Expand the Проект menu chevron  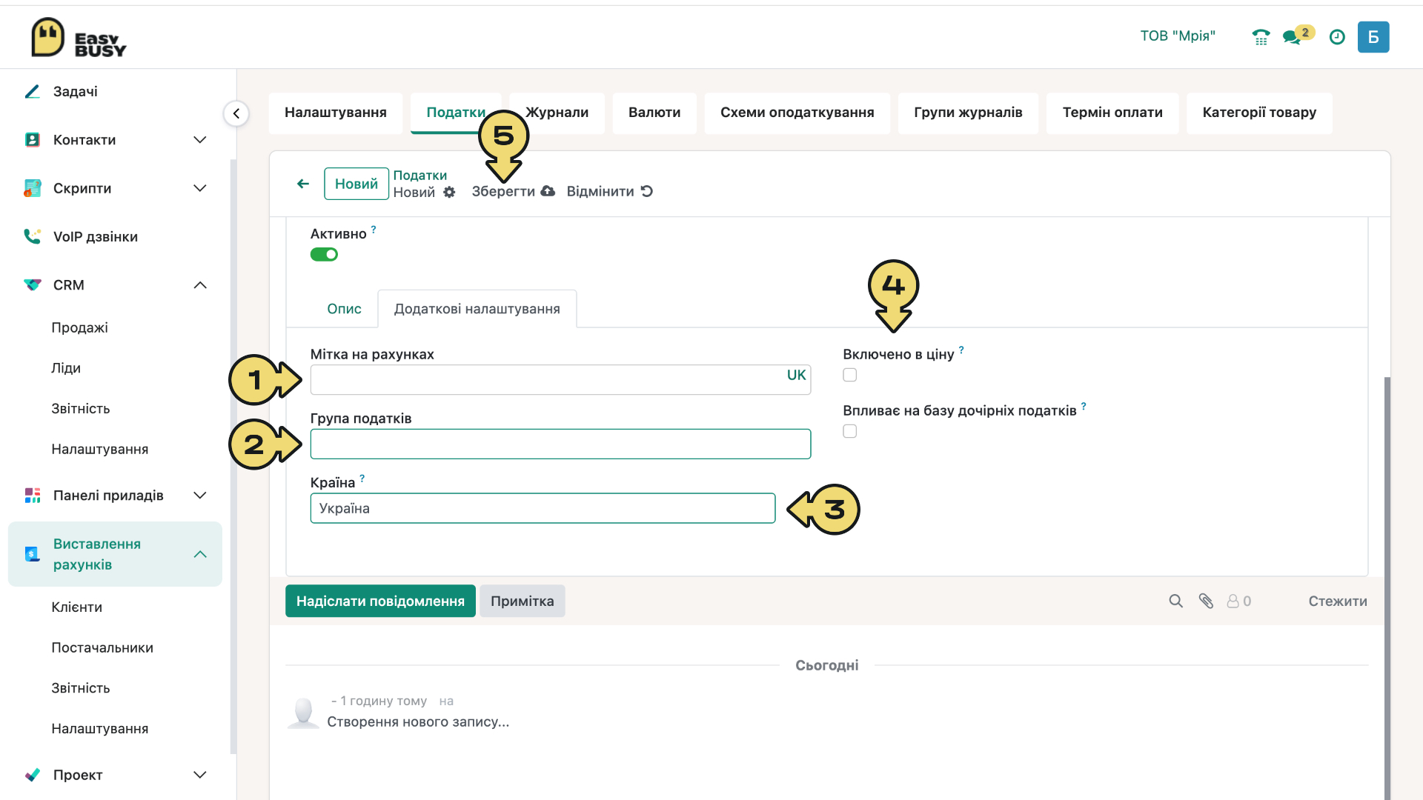pos(200,775)
